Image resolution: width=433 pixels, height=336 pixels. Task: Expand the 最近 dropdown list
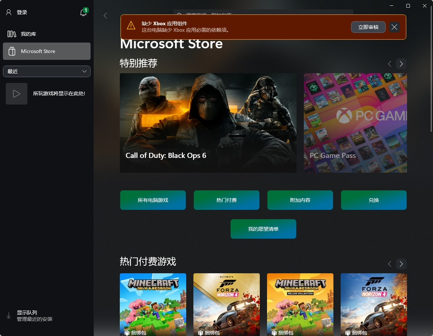[47, 71]
